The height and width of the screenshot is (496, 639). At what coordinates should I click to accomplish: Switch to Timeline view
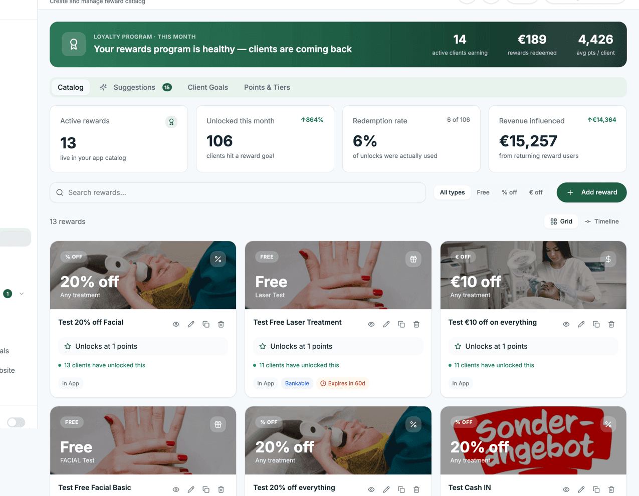602,221
